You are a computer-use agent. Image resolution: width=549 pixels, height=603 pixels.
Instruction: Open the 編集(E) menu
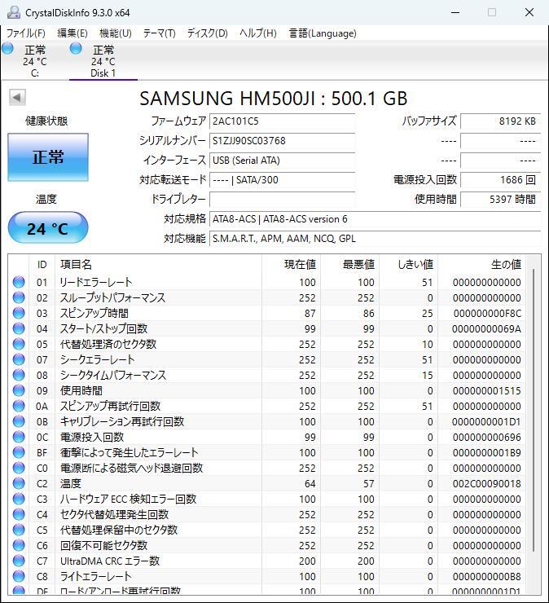[72, 33]
